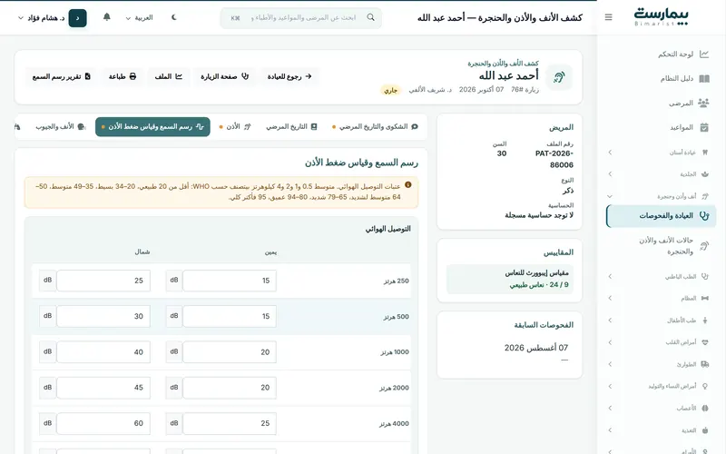Click the مقياس إيبوورث للنعاس score card
The height and width of the screenshot is (454, 726).
coord(510,279)
